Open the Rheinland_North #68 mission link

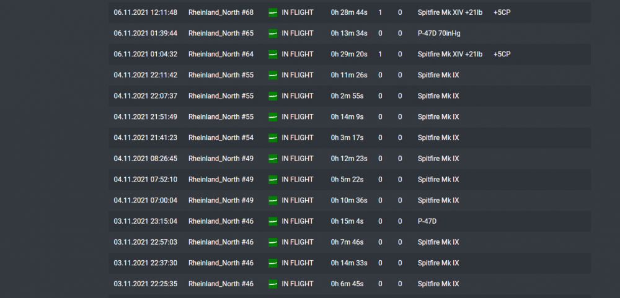pos(221,12)
